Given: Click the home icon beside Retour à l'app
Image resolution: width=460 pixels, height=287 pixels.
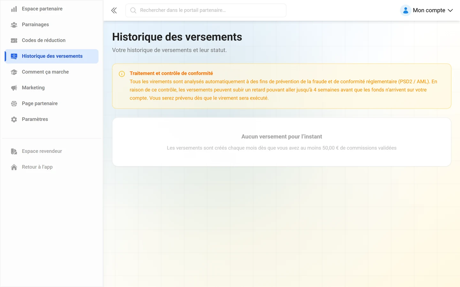Looking at the screenshot, I should (14, 167).
